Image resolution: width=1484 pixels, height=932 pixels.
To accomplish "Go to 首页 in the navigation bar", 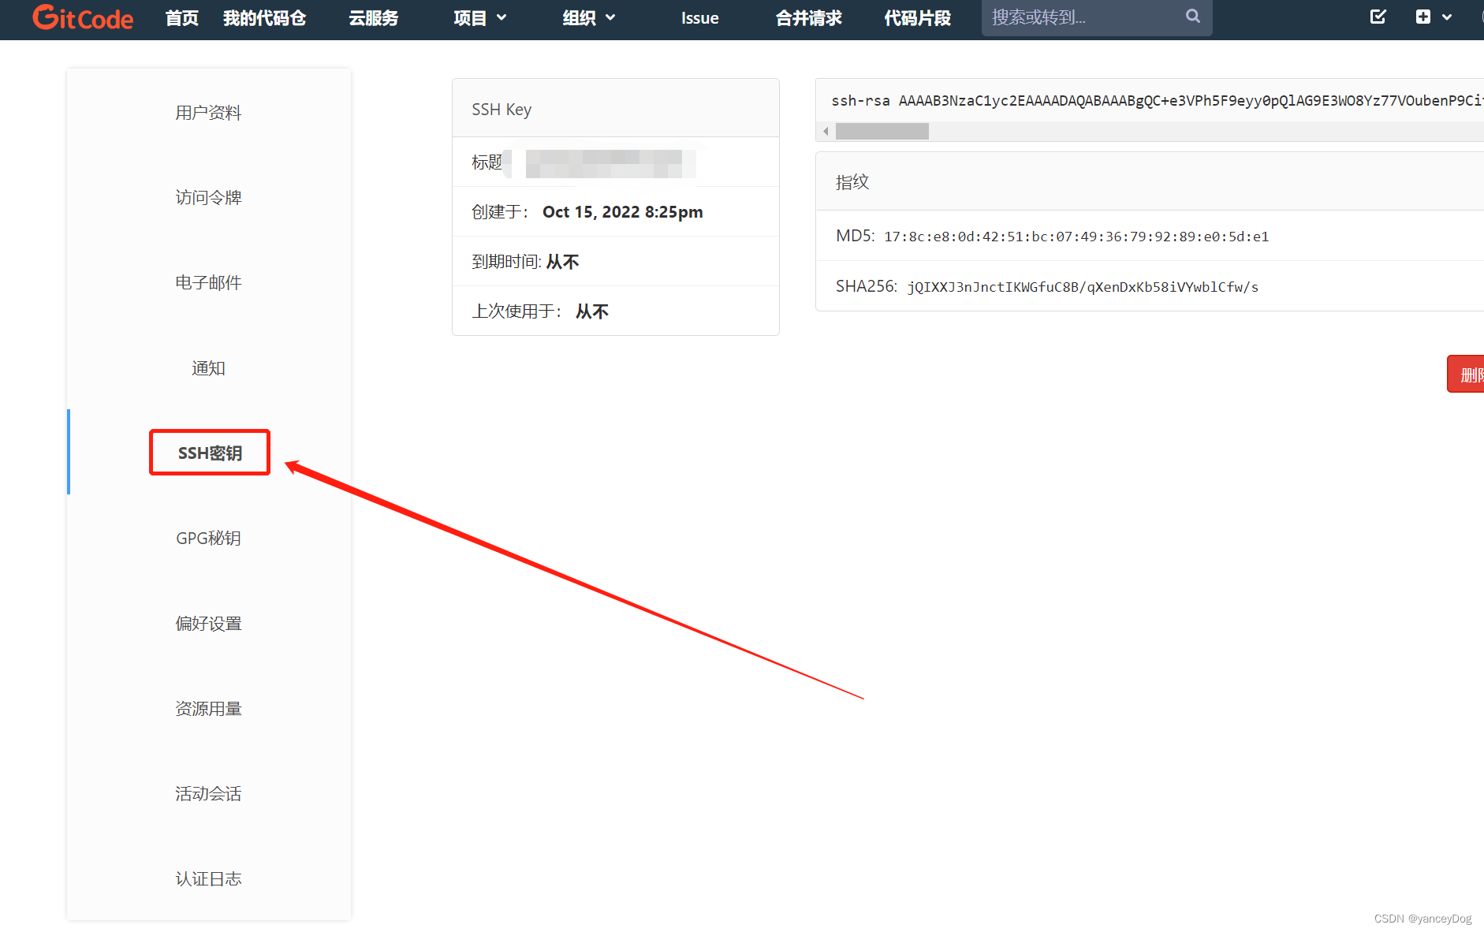I will pos(181,17).
